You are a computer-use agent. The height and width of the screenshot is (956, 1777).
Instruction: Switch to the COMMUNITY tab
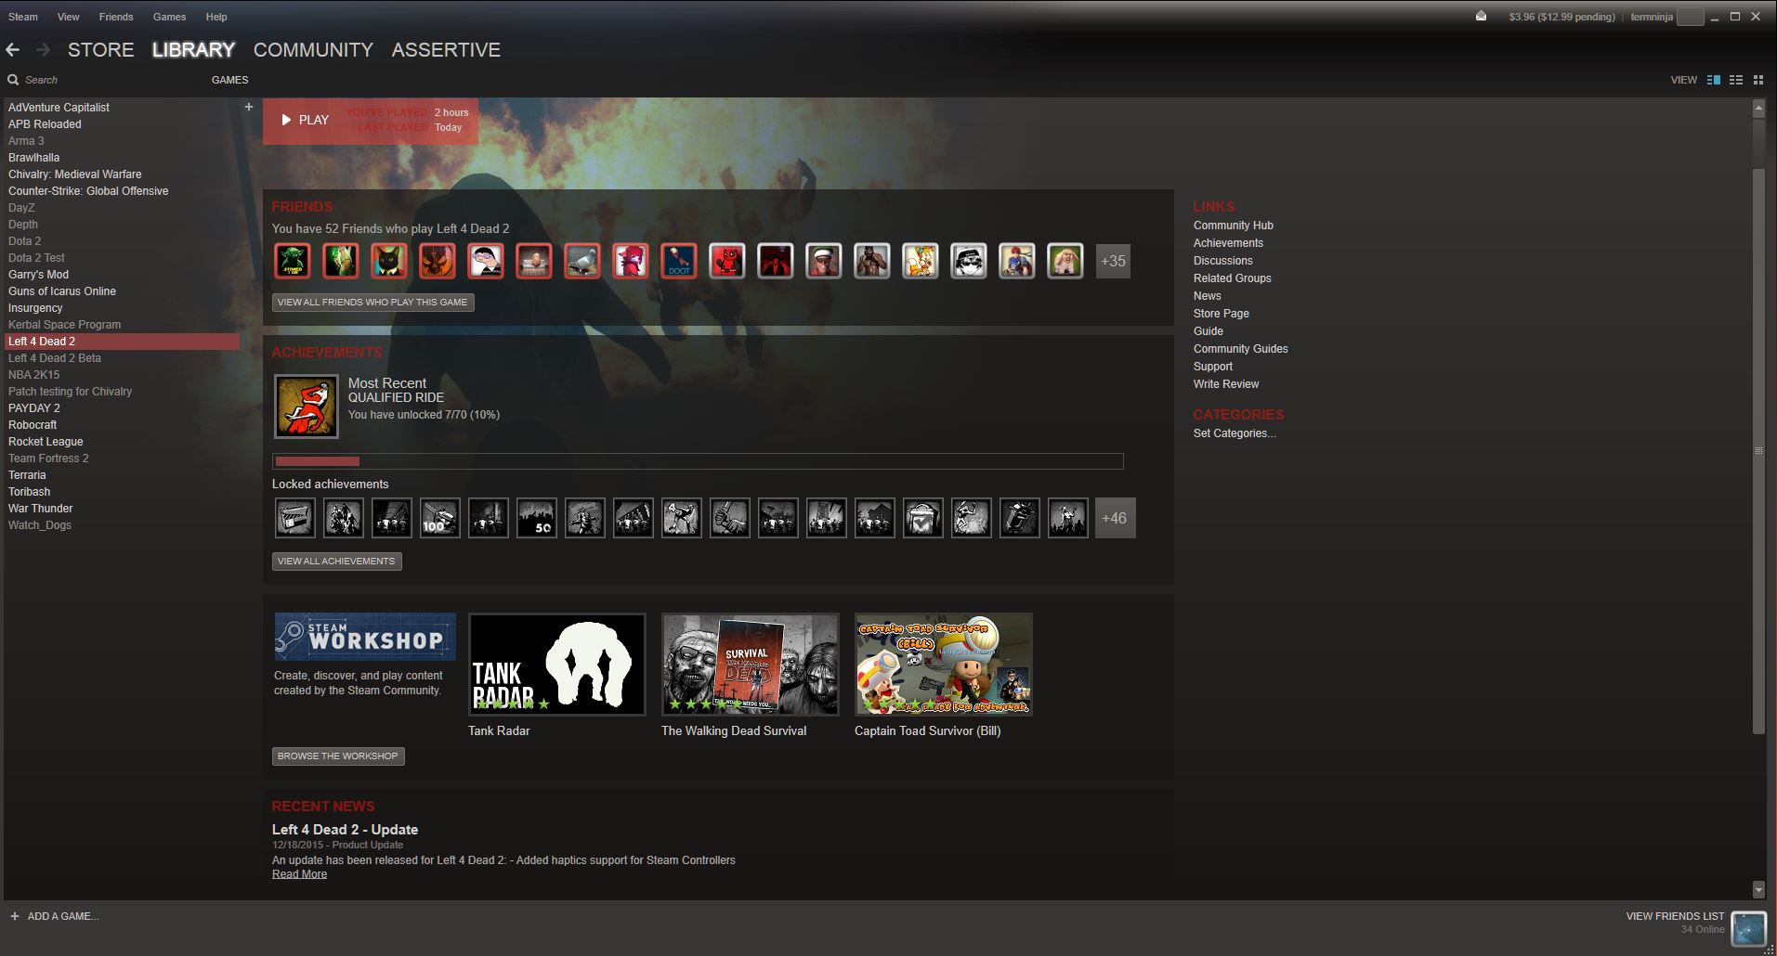coord(313,50)
